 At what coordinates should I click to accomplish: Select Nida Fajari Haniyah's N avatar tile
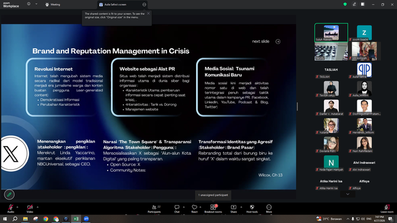coord(331,163)
